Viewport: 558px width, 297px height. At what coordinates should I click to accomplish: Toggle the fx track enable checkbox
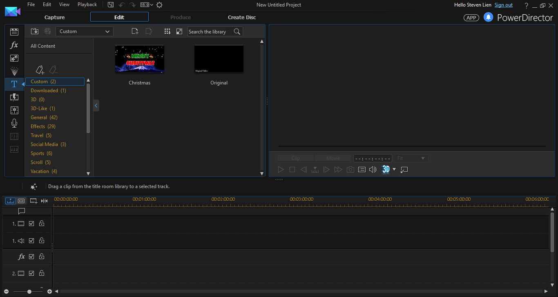click(x=31, y=257)
